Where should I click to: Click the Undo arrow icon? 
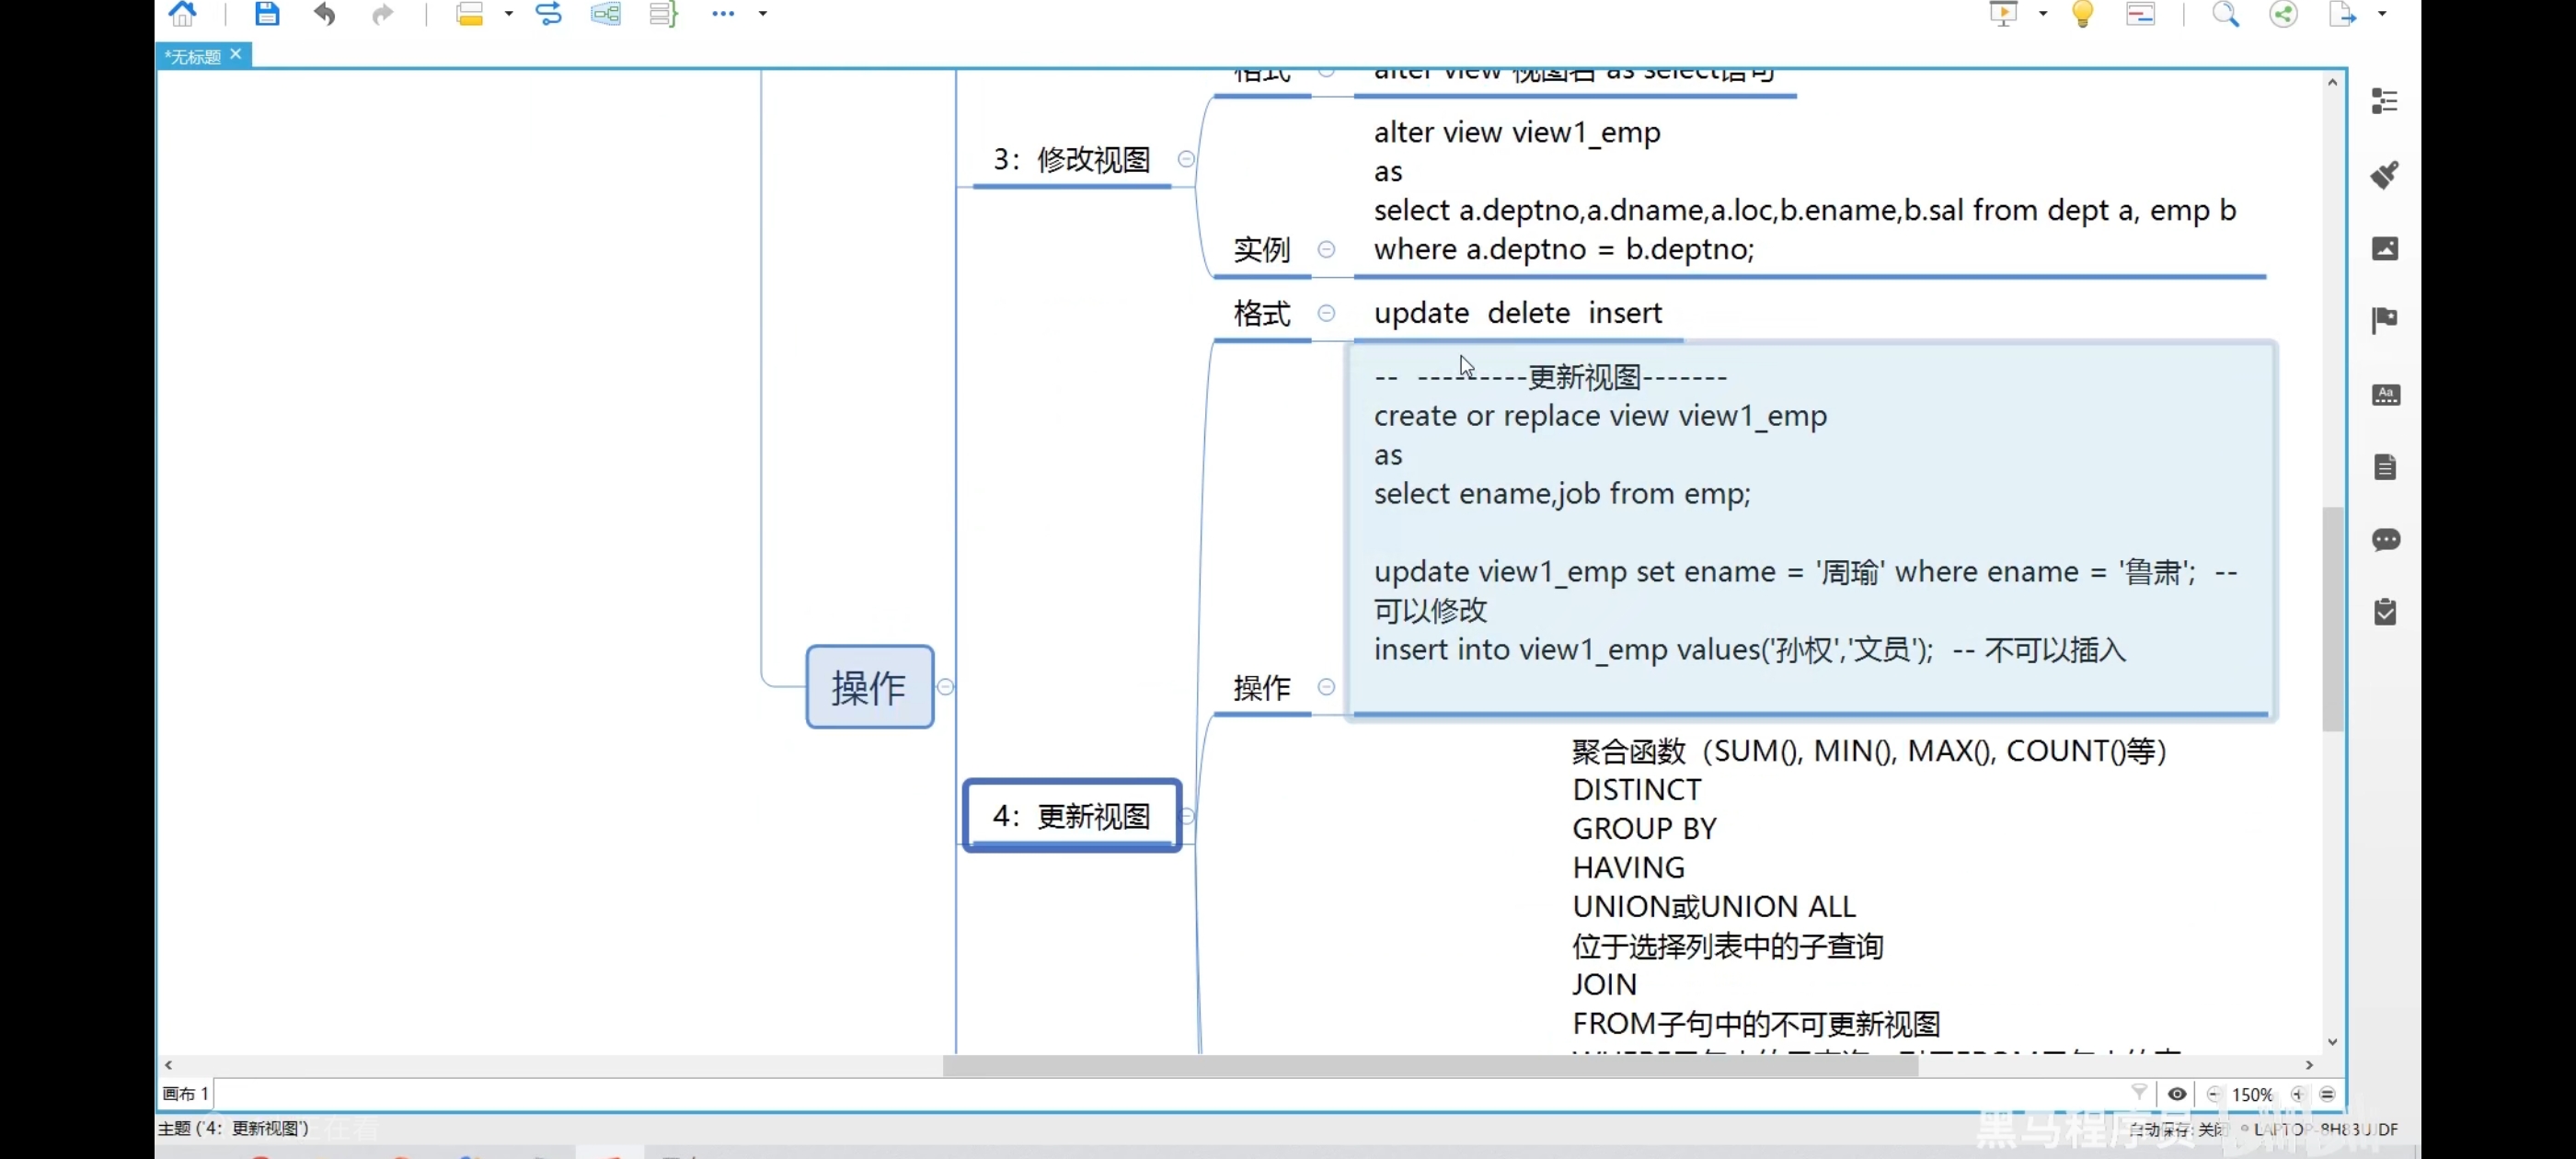[324, 14]
